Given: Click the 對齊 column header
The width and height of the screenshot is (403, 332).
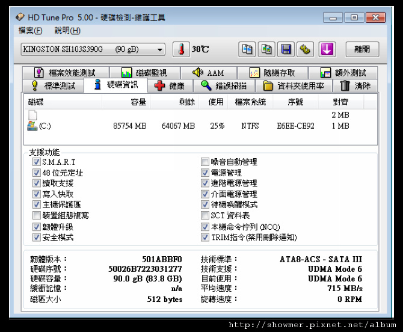Looking at the screenshot, I should click(x=341, y=102).
